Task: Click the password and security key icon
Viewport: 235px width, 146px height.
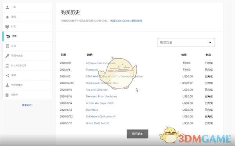Action: coord(7,56)
